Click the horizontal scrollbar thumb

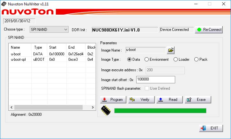[x=48, y=108]
